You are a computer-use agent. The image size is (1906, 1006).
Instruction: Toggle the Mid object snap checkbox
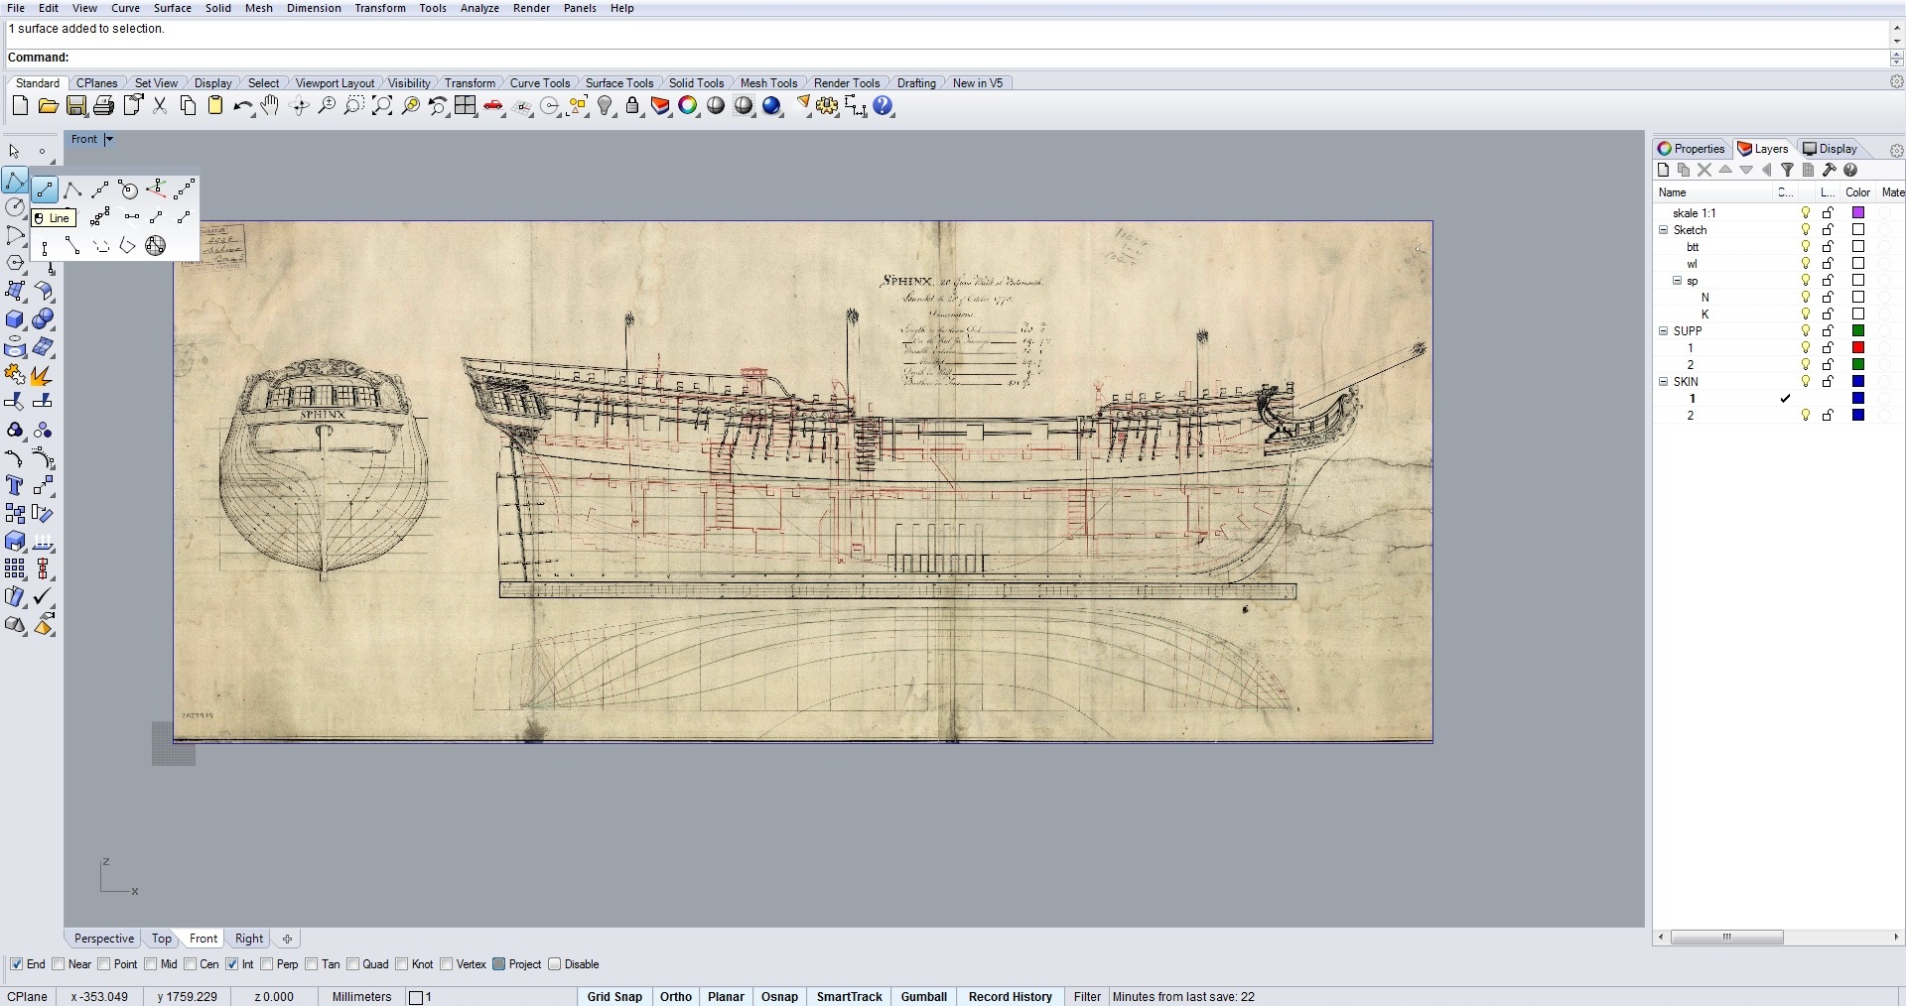(x=151, y=964)
